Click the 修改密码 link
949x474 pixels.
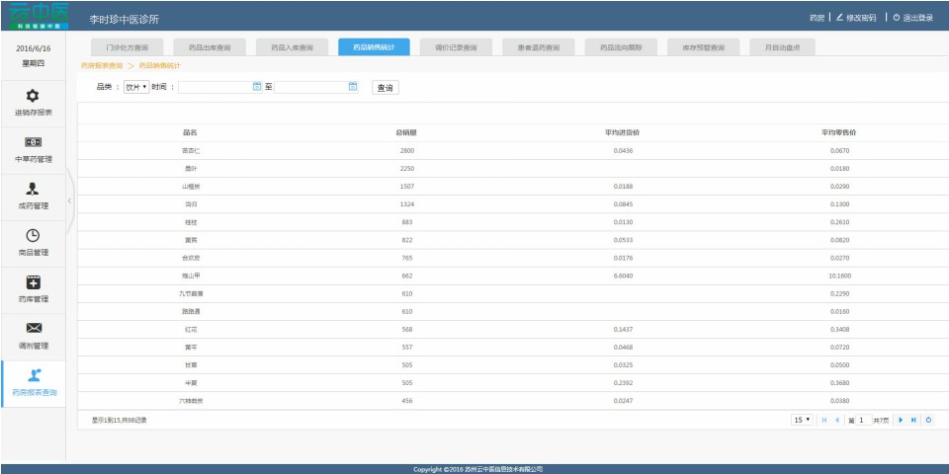[855, 18]
